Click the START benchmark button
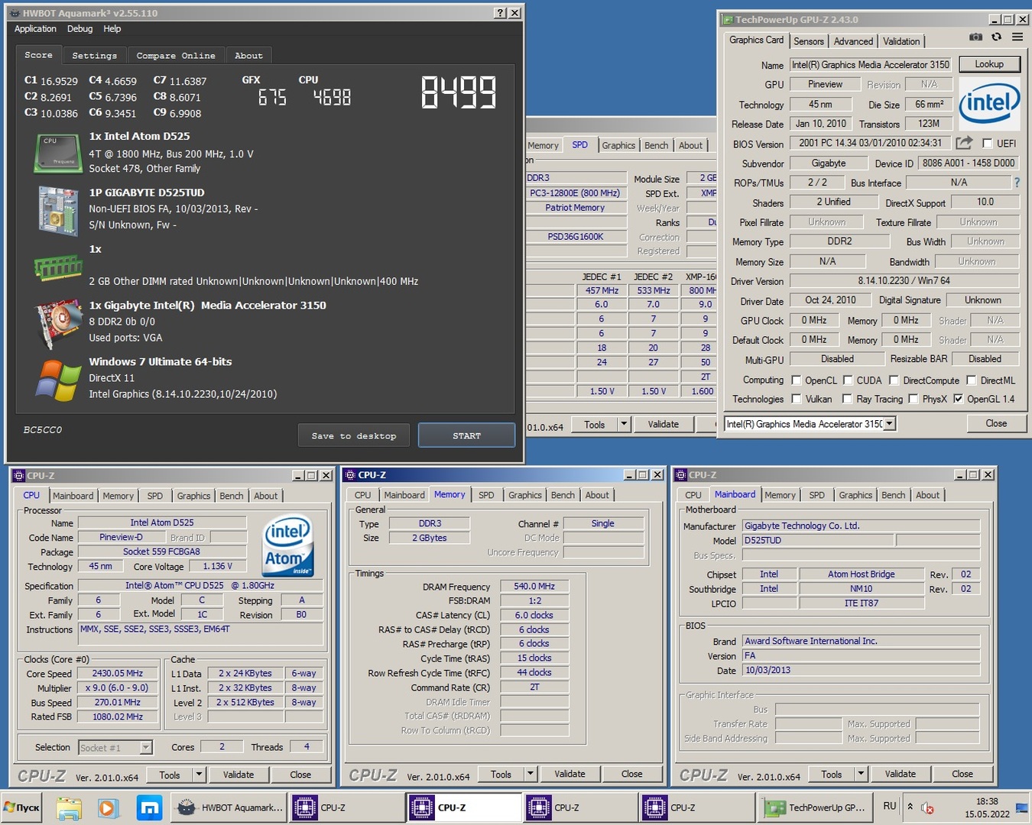This screenshot has height=825, width=1032. (x=467, y=435)
